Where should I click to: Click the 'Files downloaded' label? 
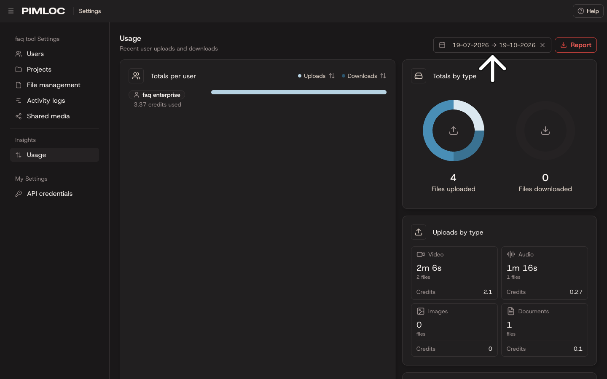click(x=545, y=189)
